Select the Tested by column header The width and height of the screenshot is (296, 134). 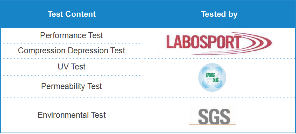click(219, 14)
